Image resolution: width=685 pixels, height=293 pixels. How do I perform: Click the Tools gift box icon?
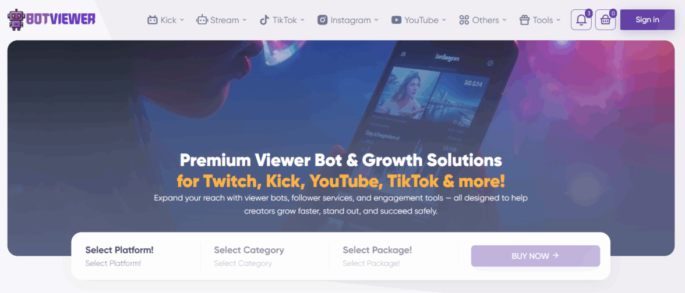(x=524, y=20)
